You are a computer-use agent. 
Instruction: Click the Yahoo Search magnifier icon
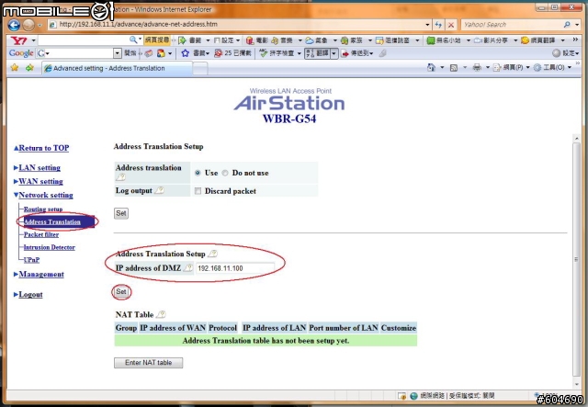567,25
